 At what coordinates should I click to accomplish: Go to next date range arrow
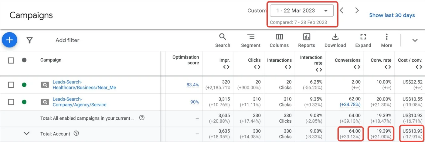click(x=357, y=11)
